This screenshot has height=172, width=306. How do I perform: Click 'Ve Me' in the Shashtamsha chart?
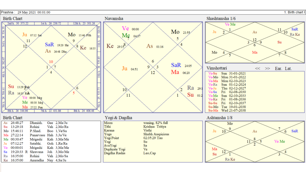pos(230,24)
